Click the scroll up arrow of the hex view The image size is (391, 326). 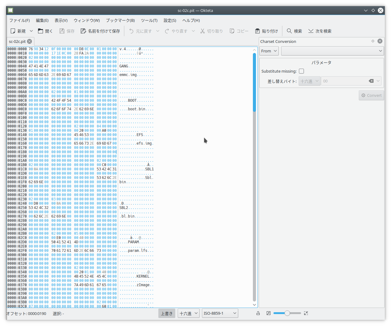pos(254,50)
